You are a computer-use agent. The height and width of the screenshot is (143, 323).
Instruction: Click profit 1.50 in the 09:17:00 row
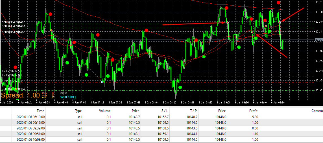(x=255, y=123)
